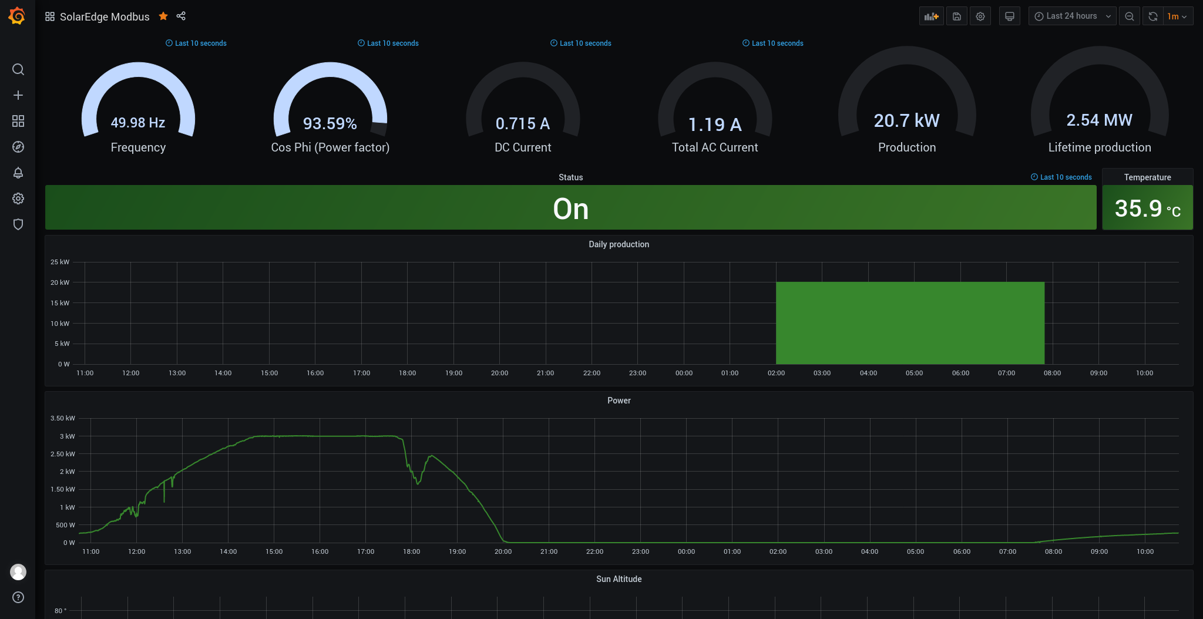Click the SolarEdge Modbus dashboard title
The height and width of the screenshot is (619, 1203).
tap(105, 16)
